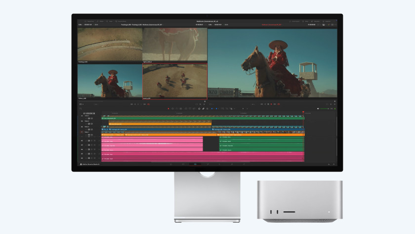Click the Overwrite Clip toolbar icon
This screenshot has width=415, height=234.
(190, 109)
